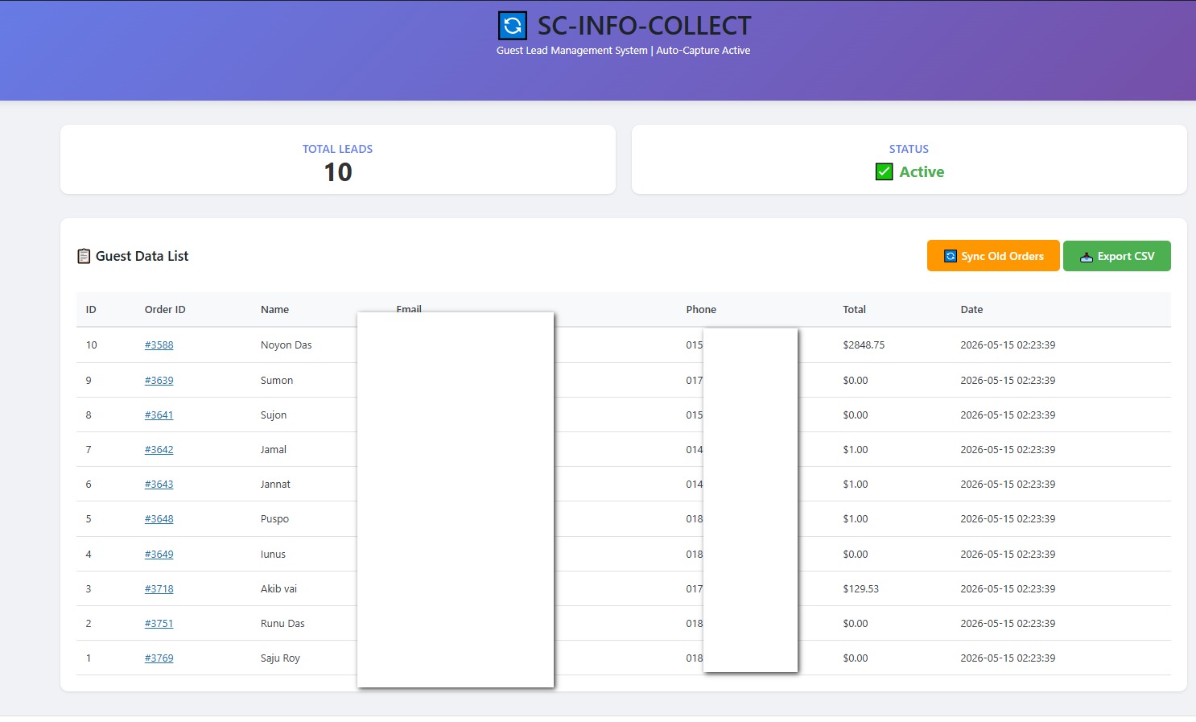Click the Order ID column header
Viewport: 1196px width, 722px height.
click(x=165, y=309)
